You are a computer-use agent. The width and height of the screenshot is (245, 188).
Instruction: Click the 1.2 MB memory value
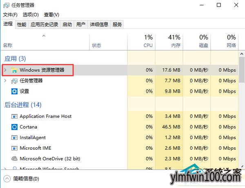[172, 137]
